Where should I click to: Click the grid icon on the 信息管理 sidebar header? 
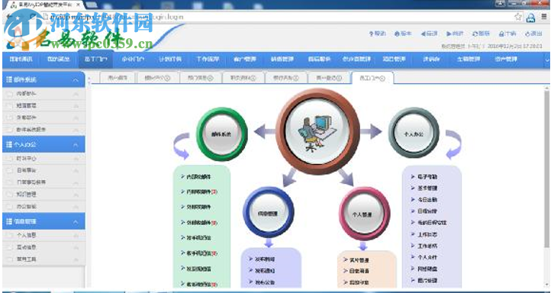click(9, 221)
